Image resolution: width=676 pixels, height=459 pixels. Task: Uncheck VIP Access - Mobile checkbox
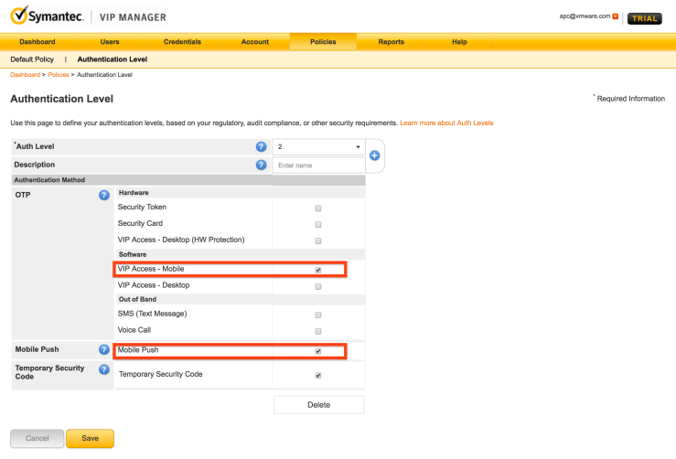tap(318, 271)
